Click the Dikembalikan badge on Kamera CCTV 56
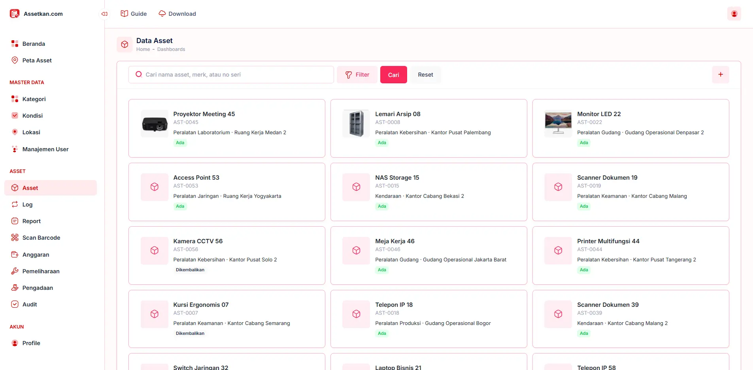Image resolution: width=753 pixels, height=370 pixels. tap(190, 270)
